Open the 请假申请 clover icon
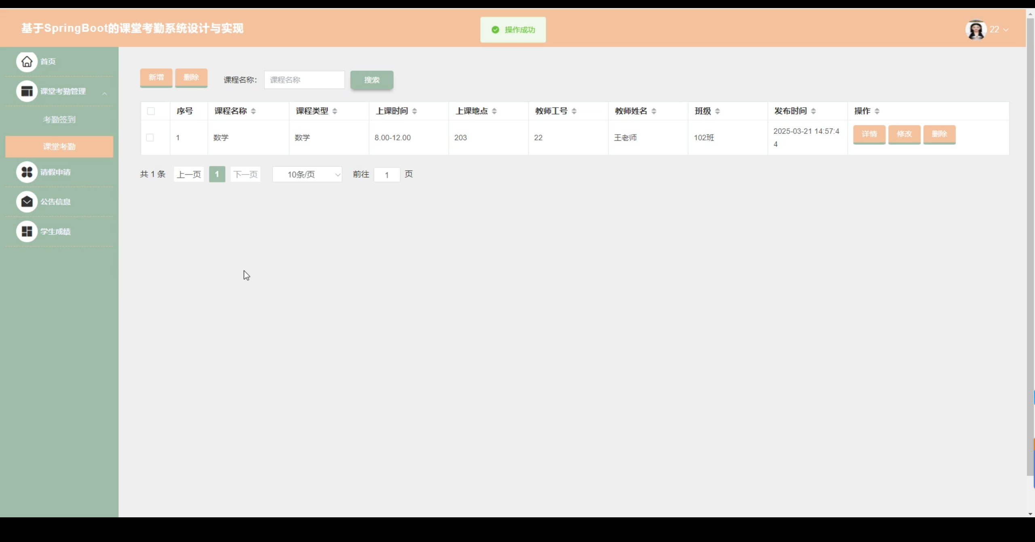 27,172
